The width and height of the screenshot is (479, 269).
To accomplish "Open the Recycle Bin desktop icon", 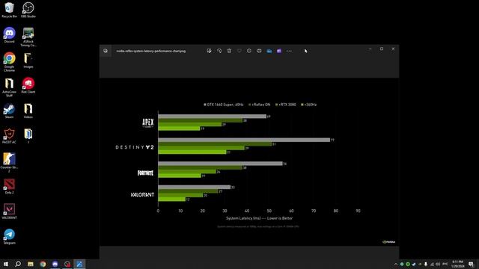I will point(9,10).
